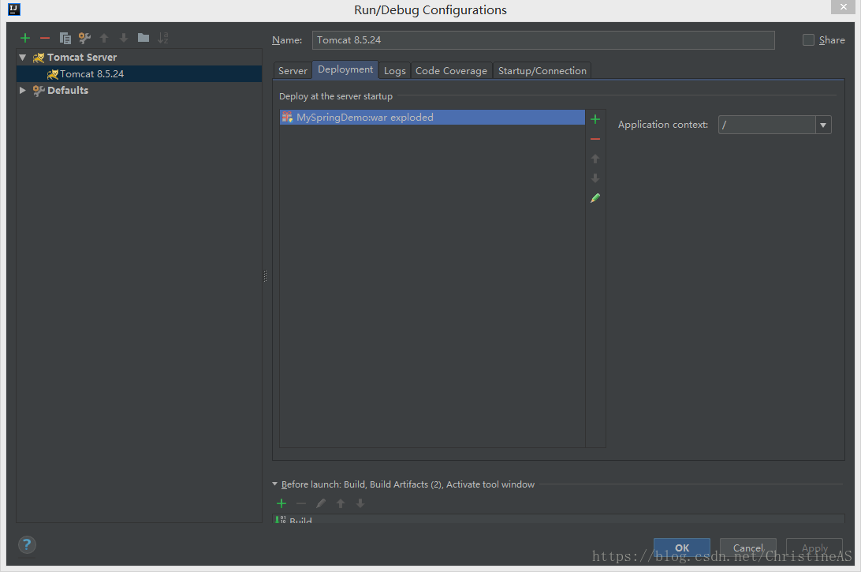Click the Apply button
The width and height of the screenshot is (861, 572).
pyautogui.click(x=814, y=548)
